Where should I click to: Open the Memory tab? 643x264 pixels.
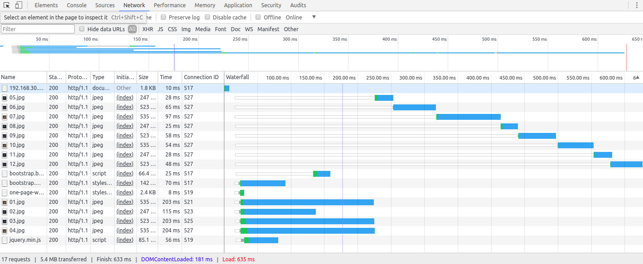coord(205,5)
